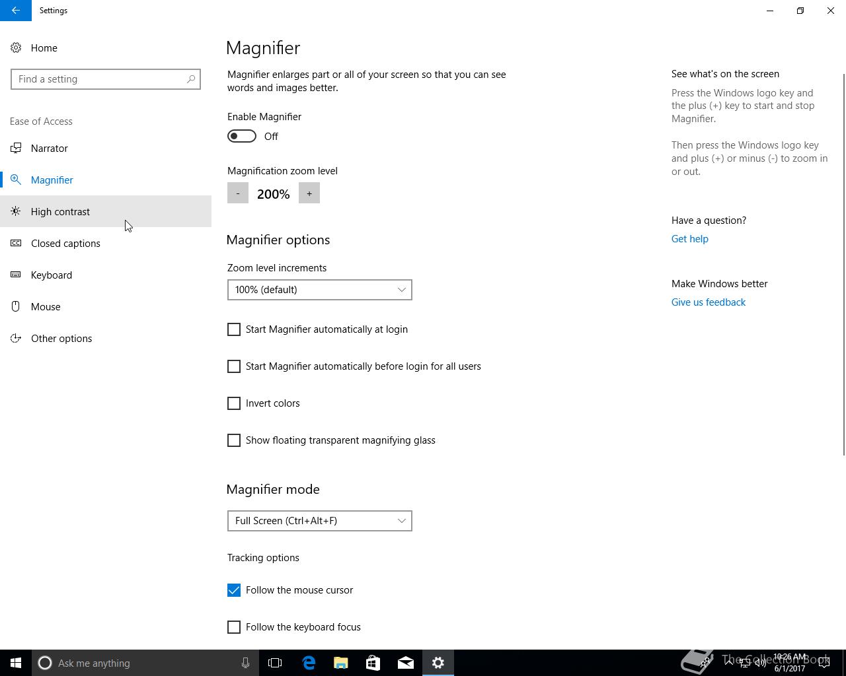The image size is (846, 676).
Task: Go to the Narrator settings page
Action: [x=106, y=149]
